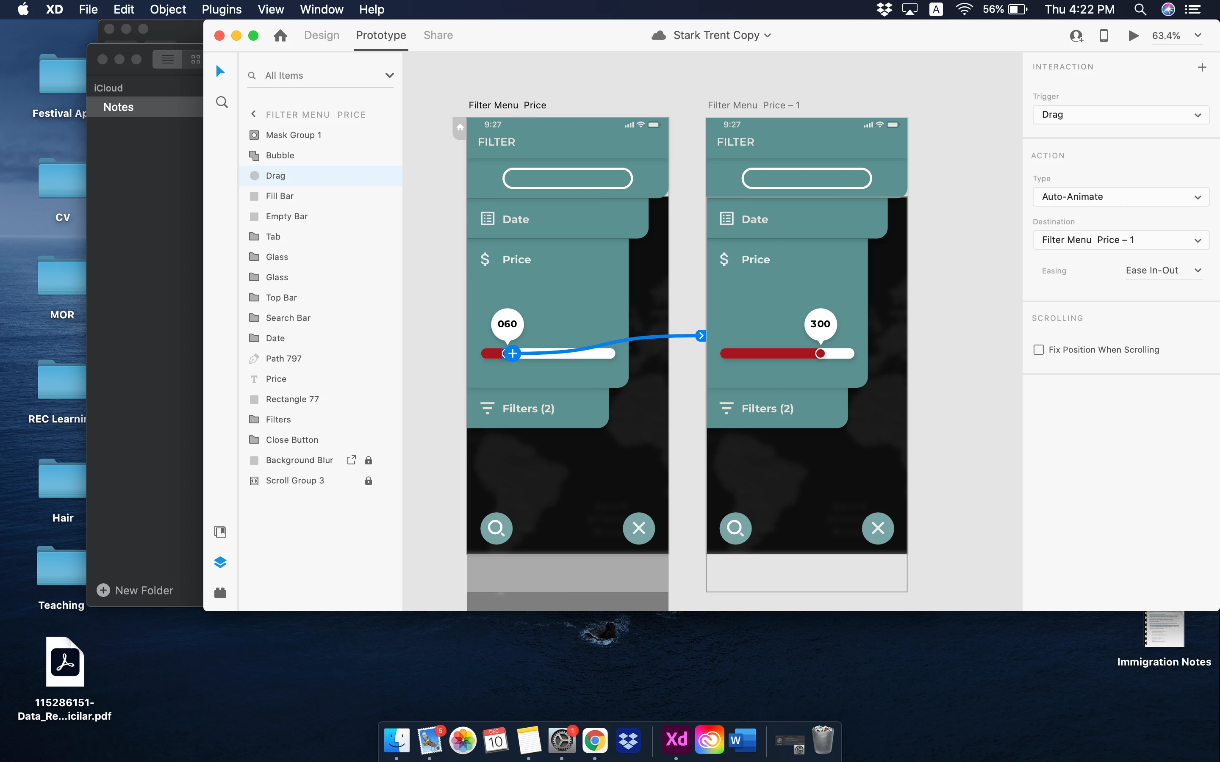Open the Plugins menu in menu bar
Image resolution: width=1220 pixels, height=762 pixels.
[x=221, y=9]
